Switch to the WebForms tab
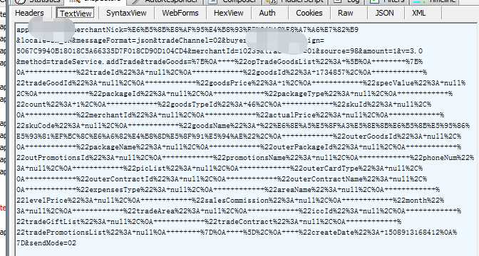The image size is (479, 256). [180, 13]
